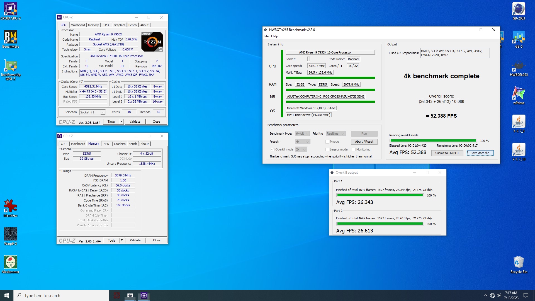Toggle Overkill mode checkbox
535x301 pixels.
click(x=273, y=149)
